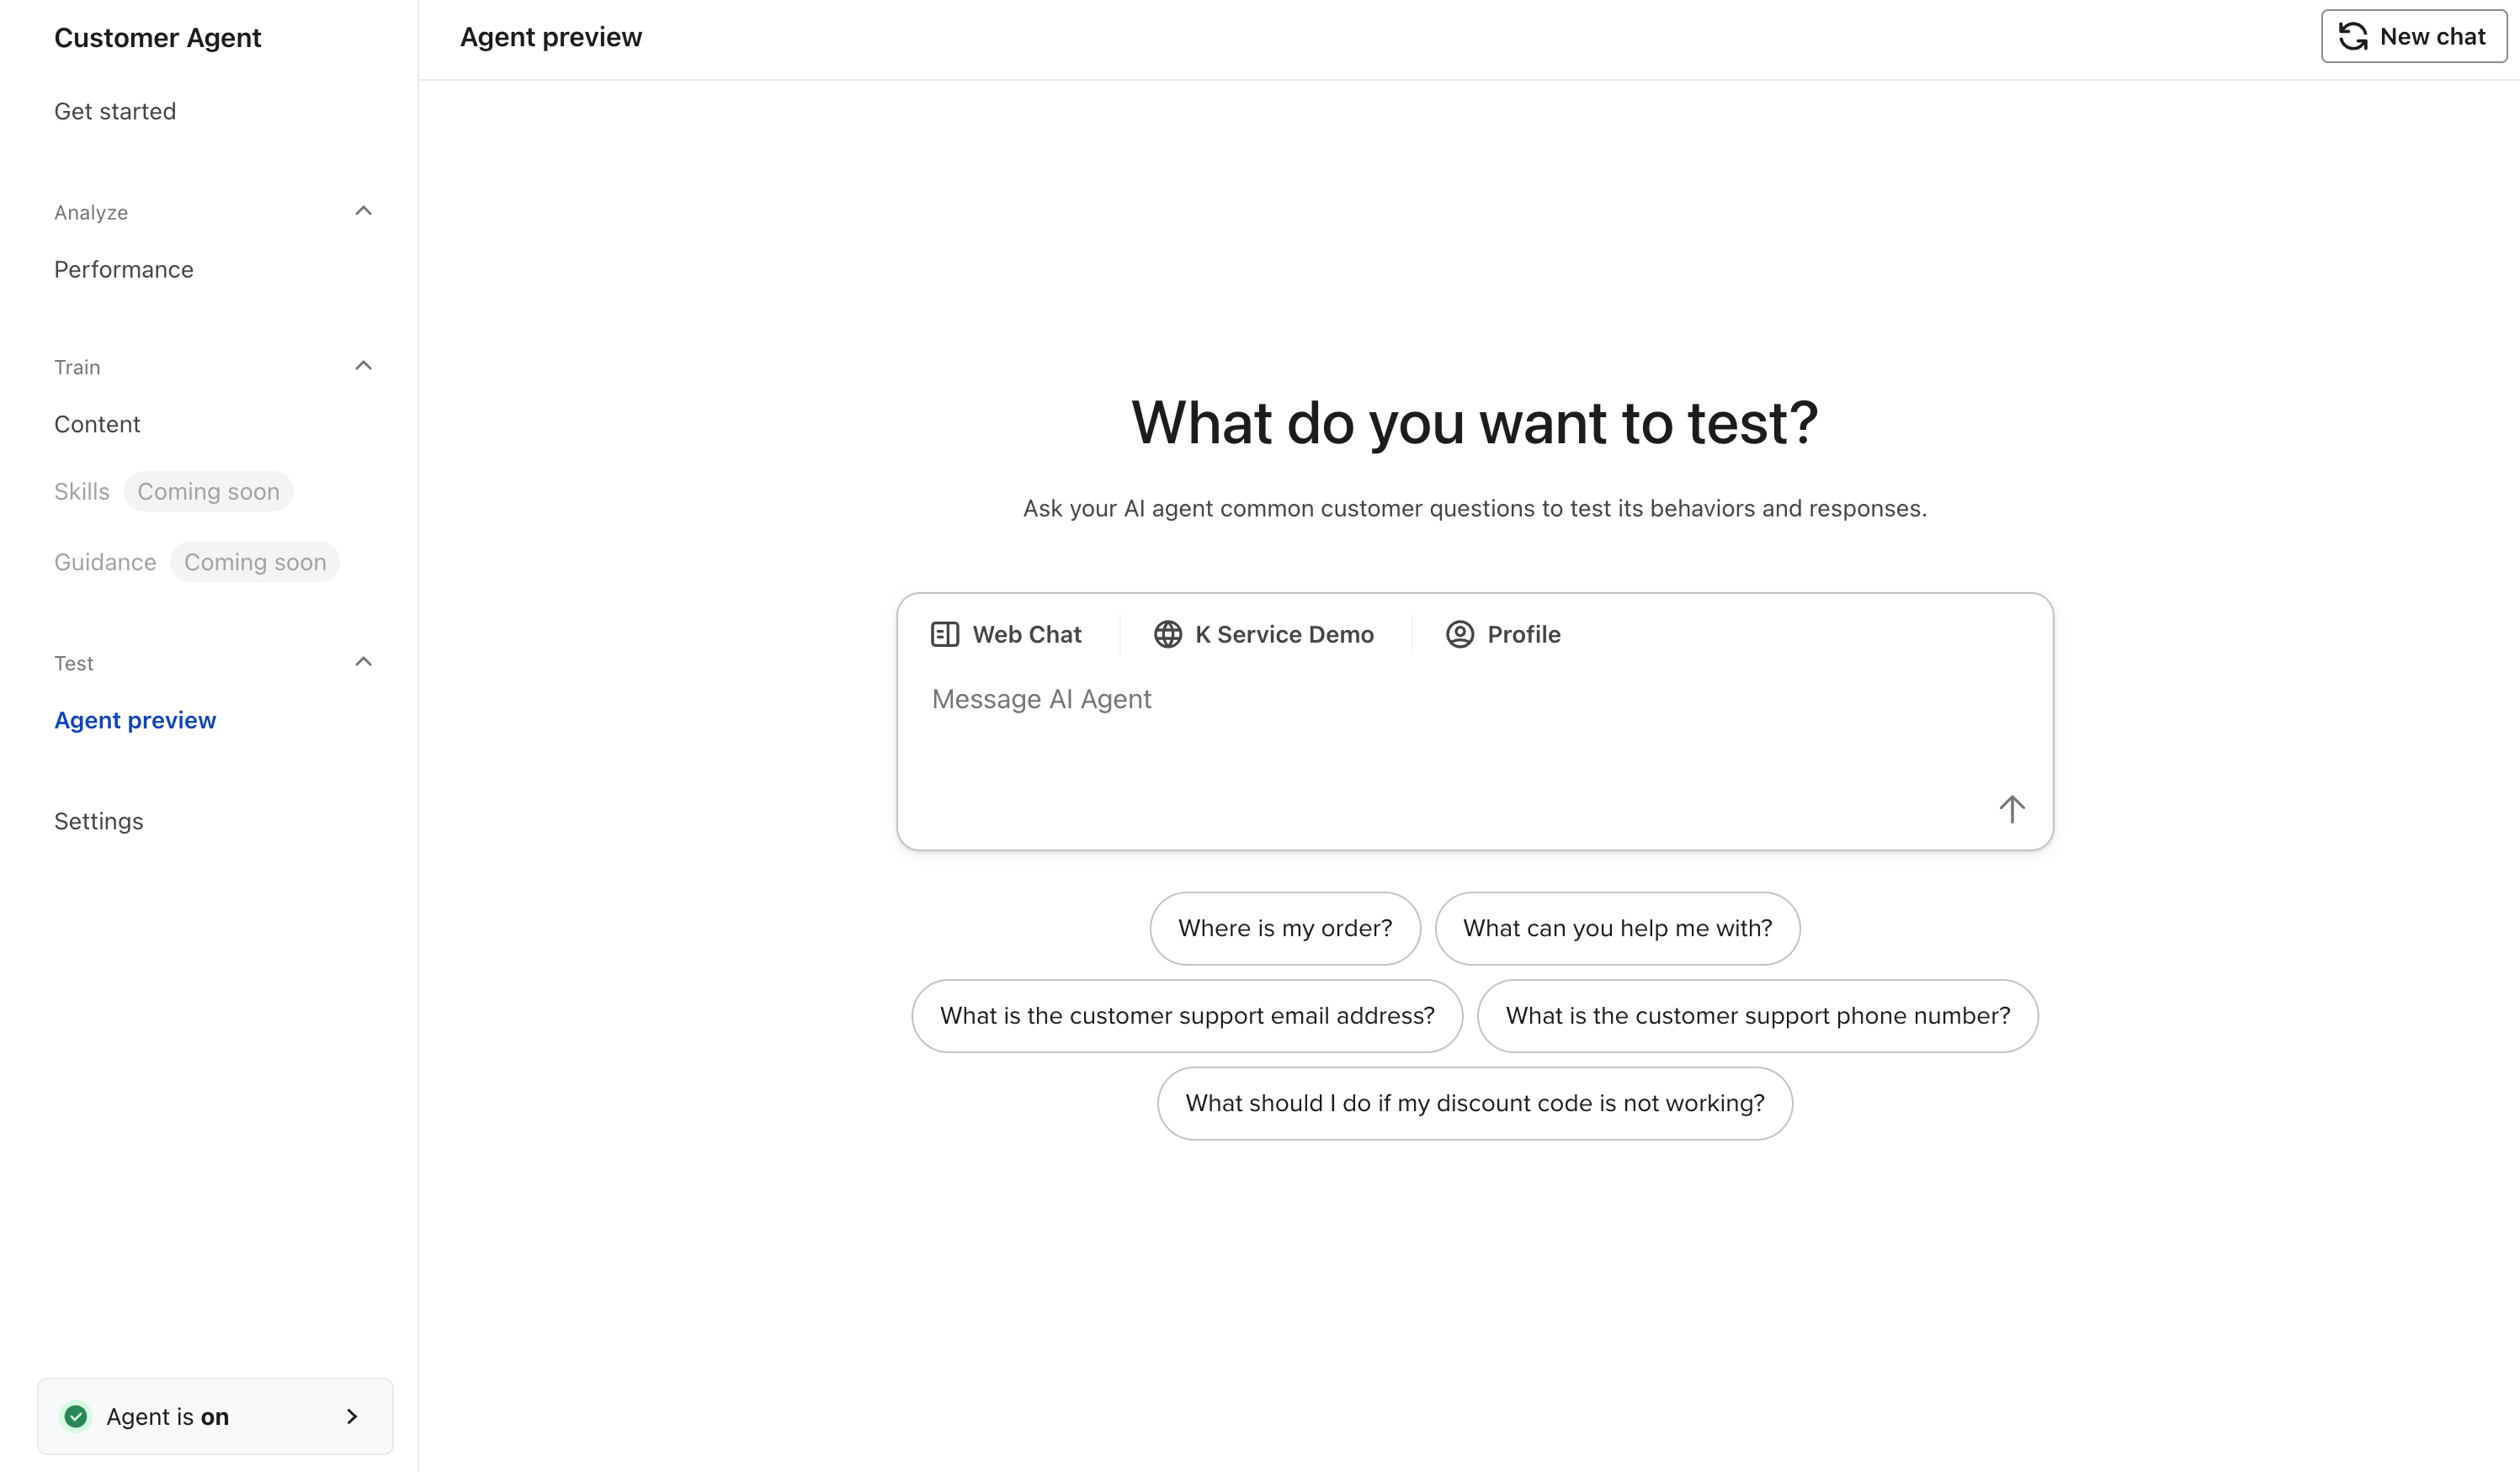2520x1472 pixels.
Task: Click the green check agent status icon
Action: coord(76,1416)
